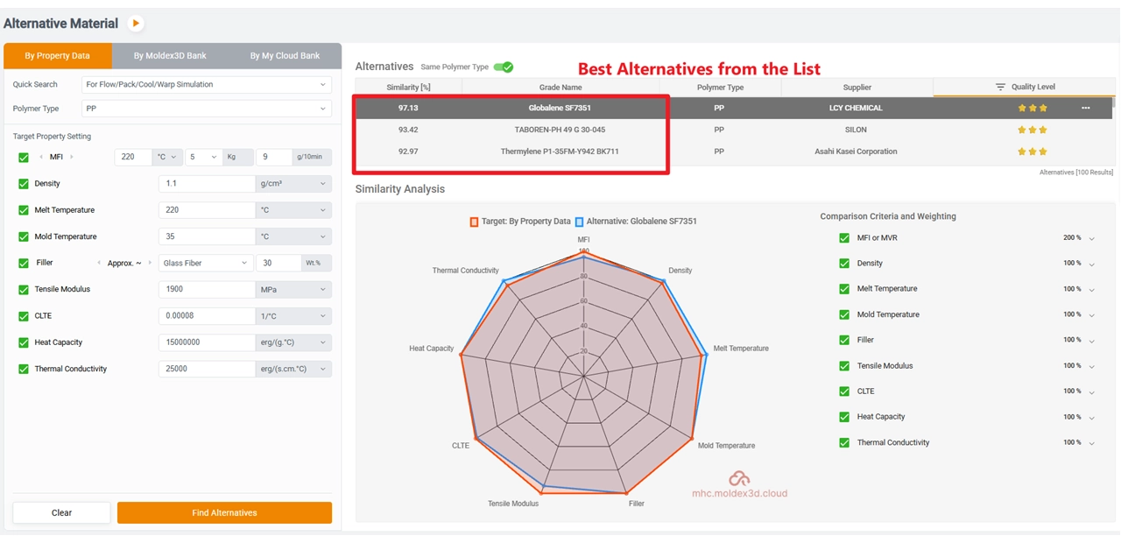Switch to the By Moldex3D Bank tab
This screenshot has width=1121, height=543.
[170, 56]
